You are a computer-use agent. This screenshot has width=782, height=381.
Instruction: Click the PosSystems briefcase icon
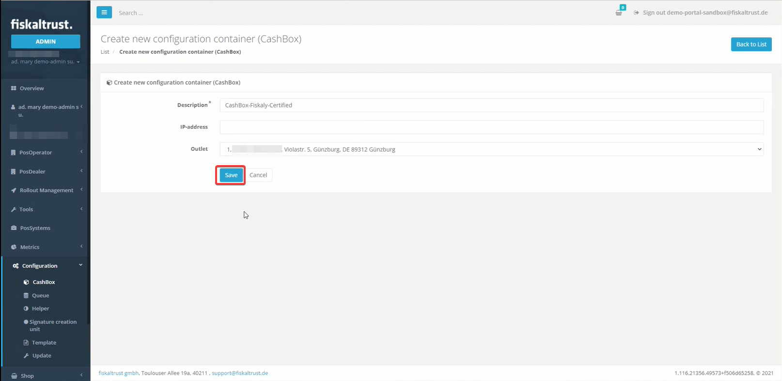(14, 228)
